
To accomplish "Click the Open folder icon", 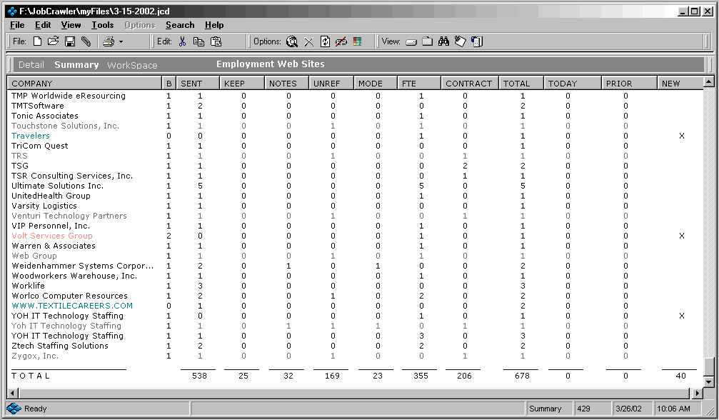I will 53,41.
